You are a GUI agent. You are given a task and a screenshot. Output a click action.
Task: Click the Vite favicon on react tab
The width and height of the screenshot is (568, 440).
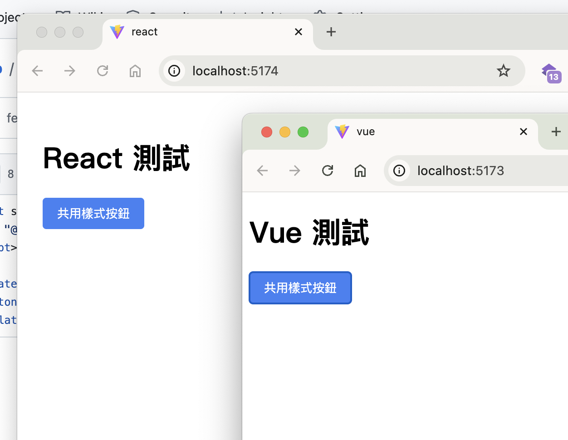point(117,32)
